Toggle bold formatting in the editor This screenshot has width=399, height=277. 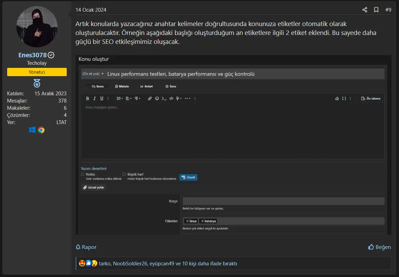point(88,98)
